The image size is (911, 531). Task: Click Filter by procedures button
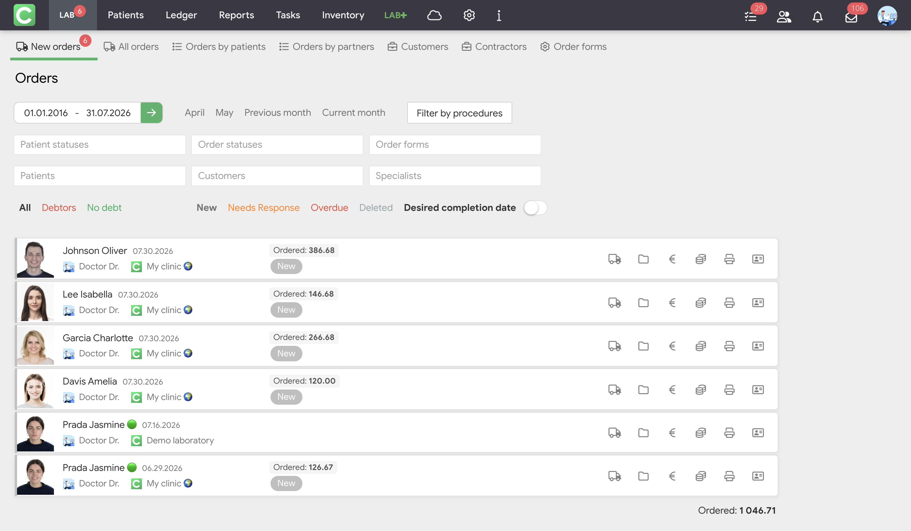click(x=460, y=113)
